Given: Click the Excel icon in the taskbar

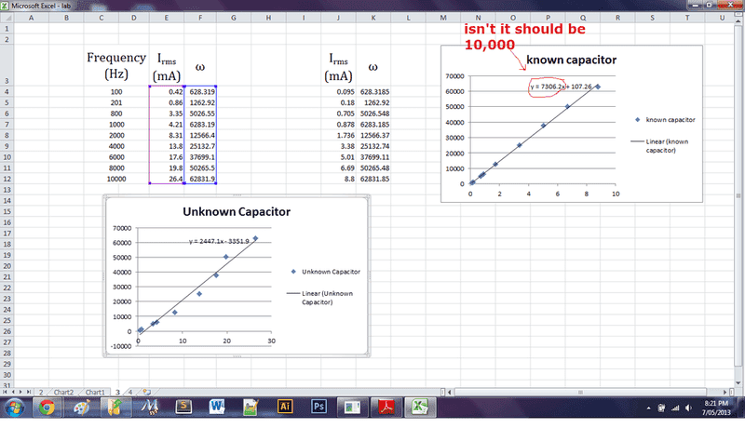Looking at the screenshot, I should (x=420, y=408).
